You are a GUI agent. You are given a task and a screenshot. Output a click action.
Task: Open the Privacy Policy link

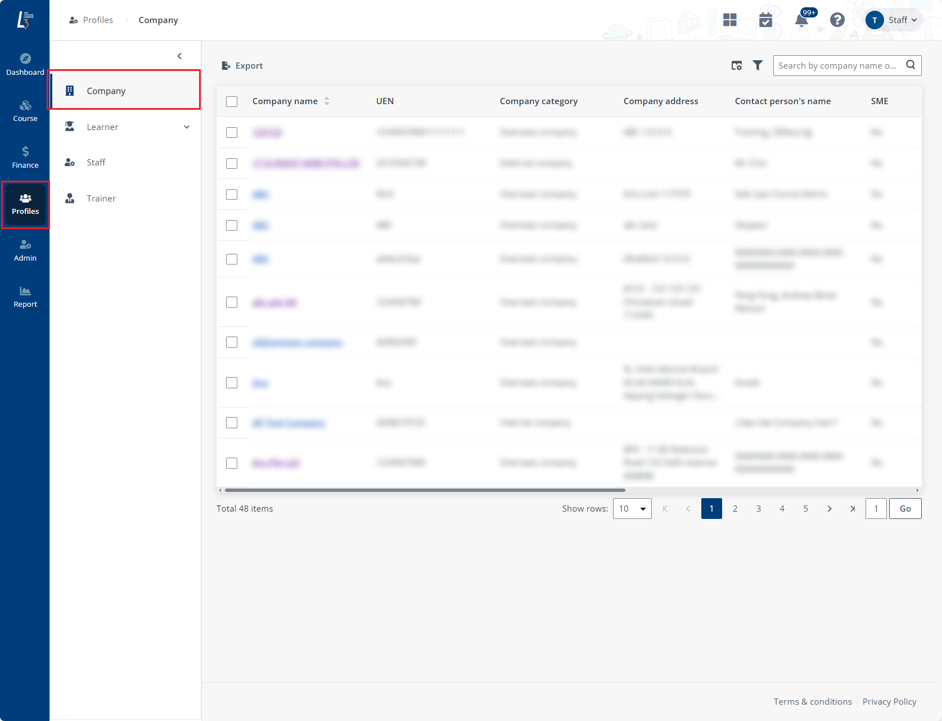pos(889,702)
